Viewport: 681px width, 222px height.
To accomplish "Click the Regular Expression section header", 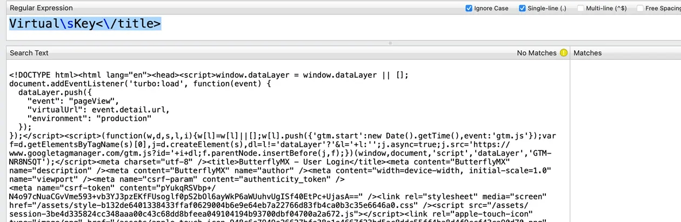I will point(42,8).
